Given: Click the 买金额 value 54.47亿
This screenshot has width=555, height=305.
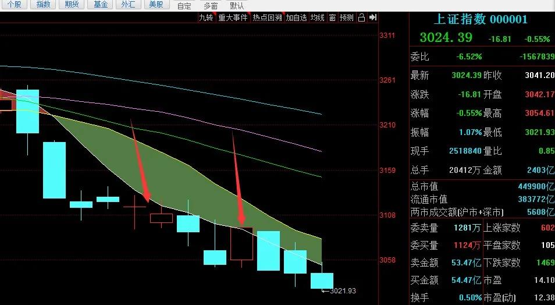Looking at the screenshot, I should click(466, 280).
